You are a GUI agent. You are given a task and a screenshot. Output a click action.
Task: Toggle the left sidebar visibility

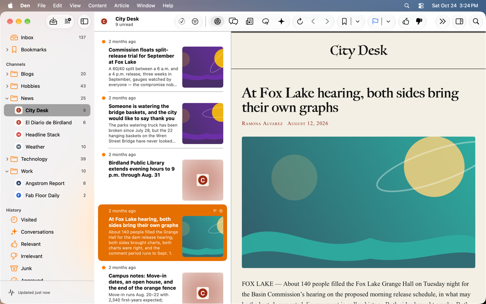tap(84, 22)
